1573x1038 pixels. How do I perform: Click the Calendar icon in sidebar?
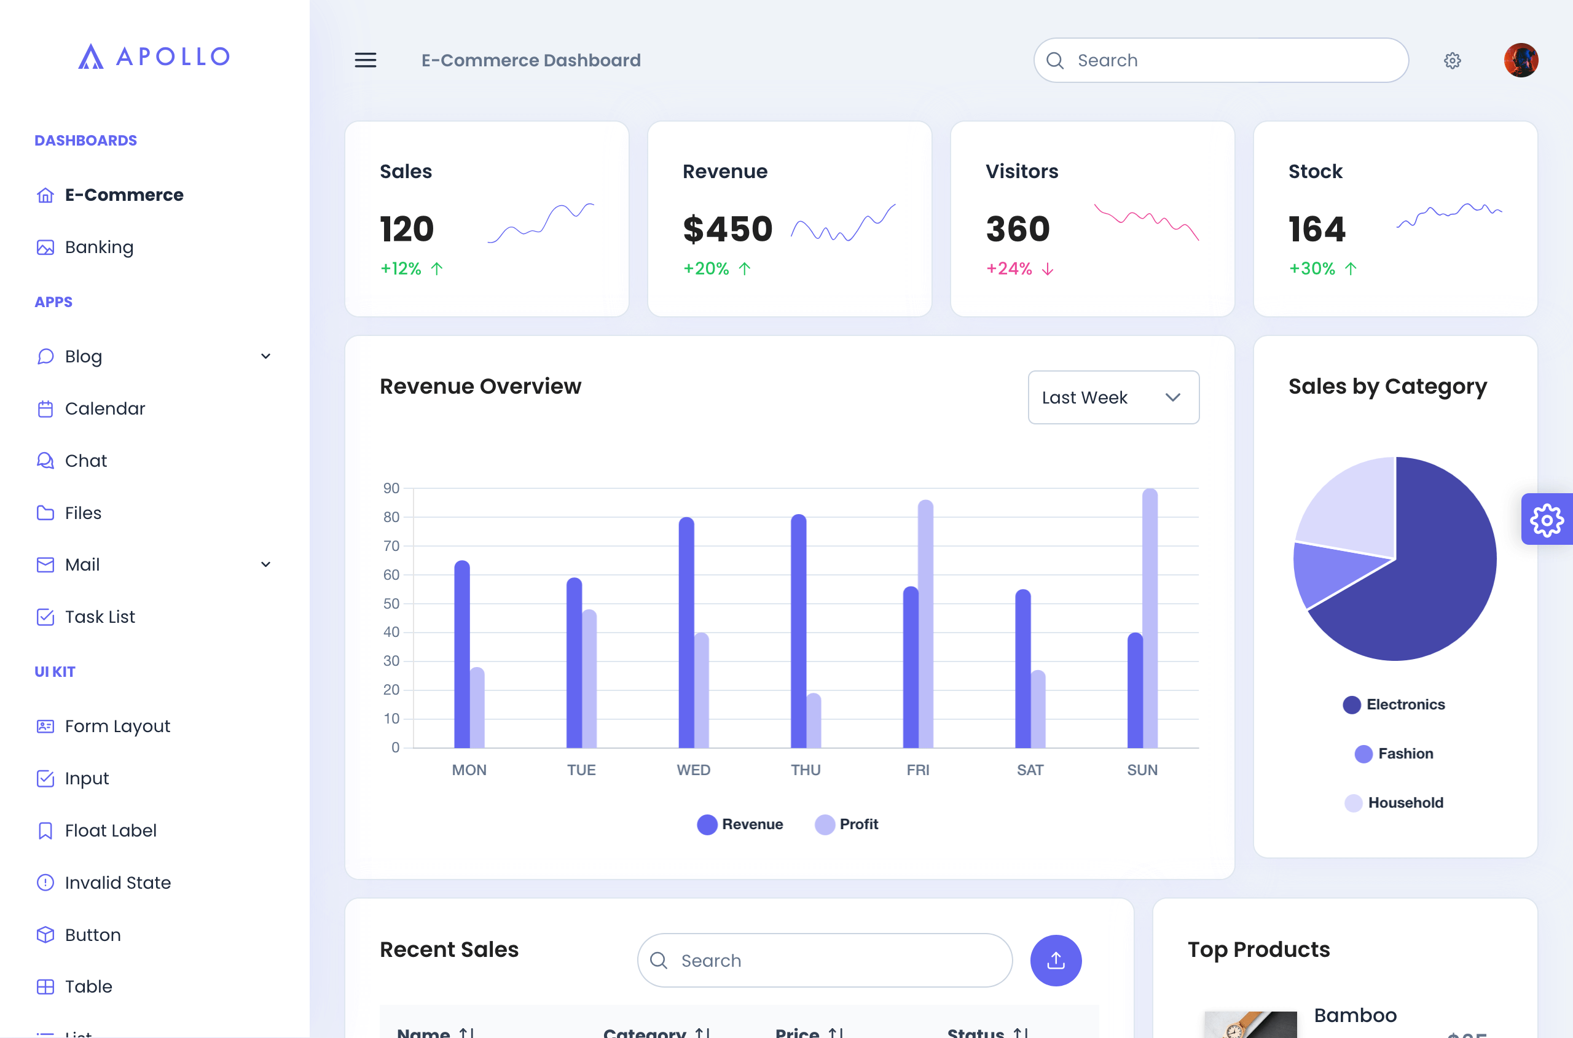pyautogui.click(x=45, y=409)
